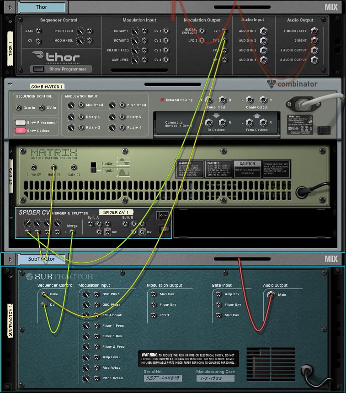Toggle Combinator Show Devices button
Image resolution: width=346 pixels, height=393 pixels.
tap(20, 131)
